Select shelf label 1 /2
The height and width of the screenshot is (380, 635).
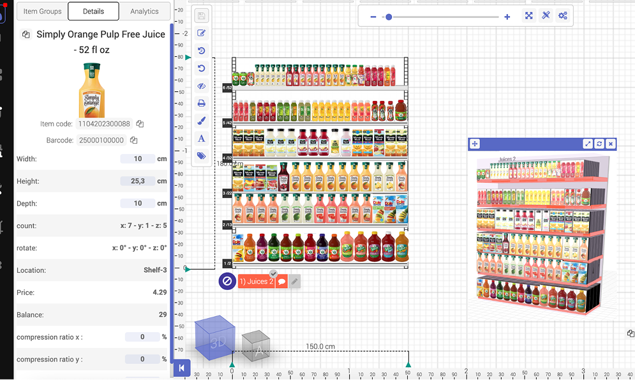227,263
